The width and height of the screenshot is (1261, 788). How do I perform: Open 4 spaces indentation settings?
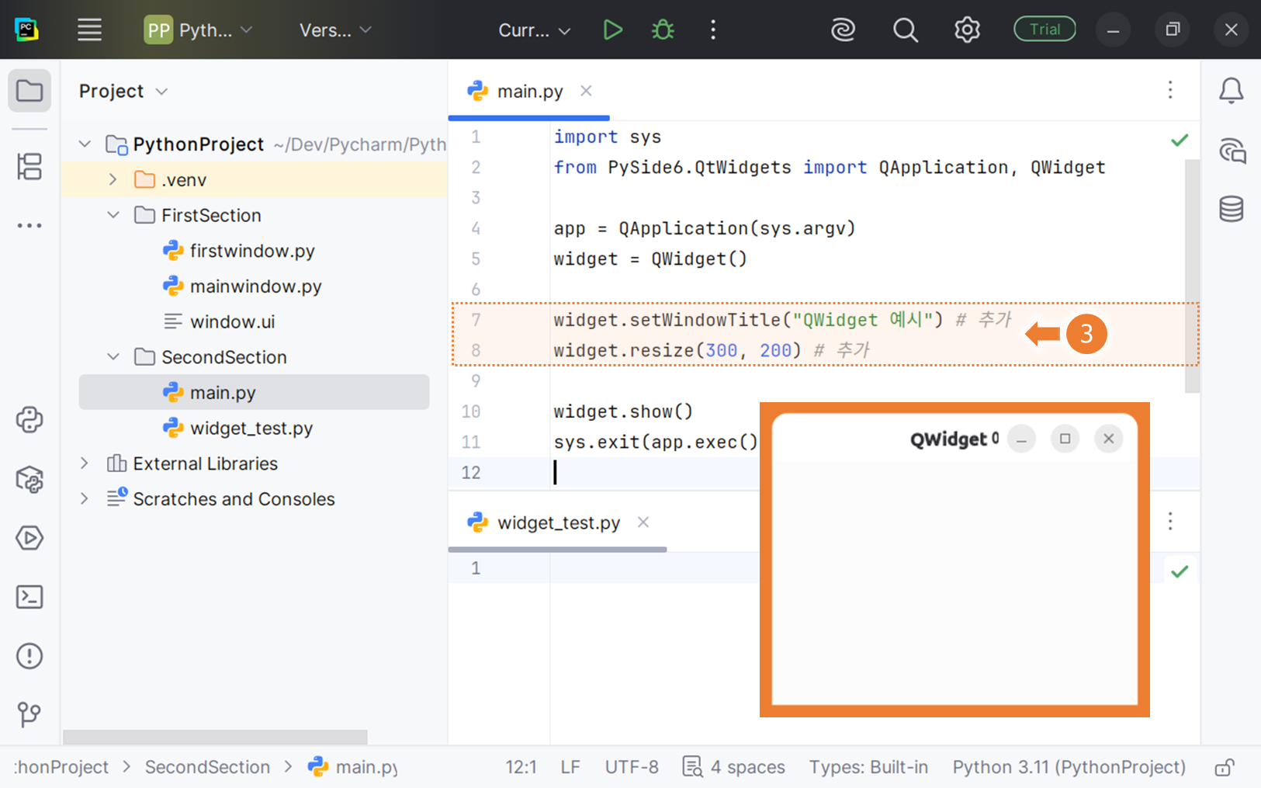tap(733, 767)
